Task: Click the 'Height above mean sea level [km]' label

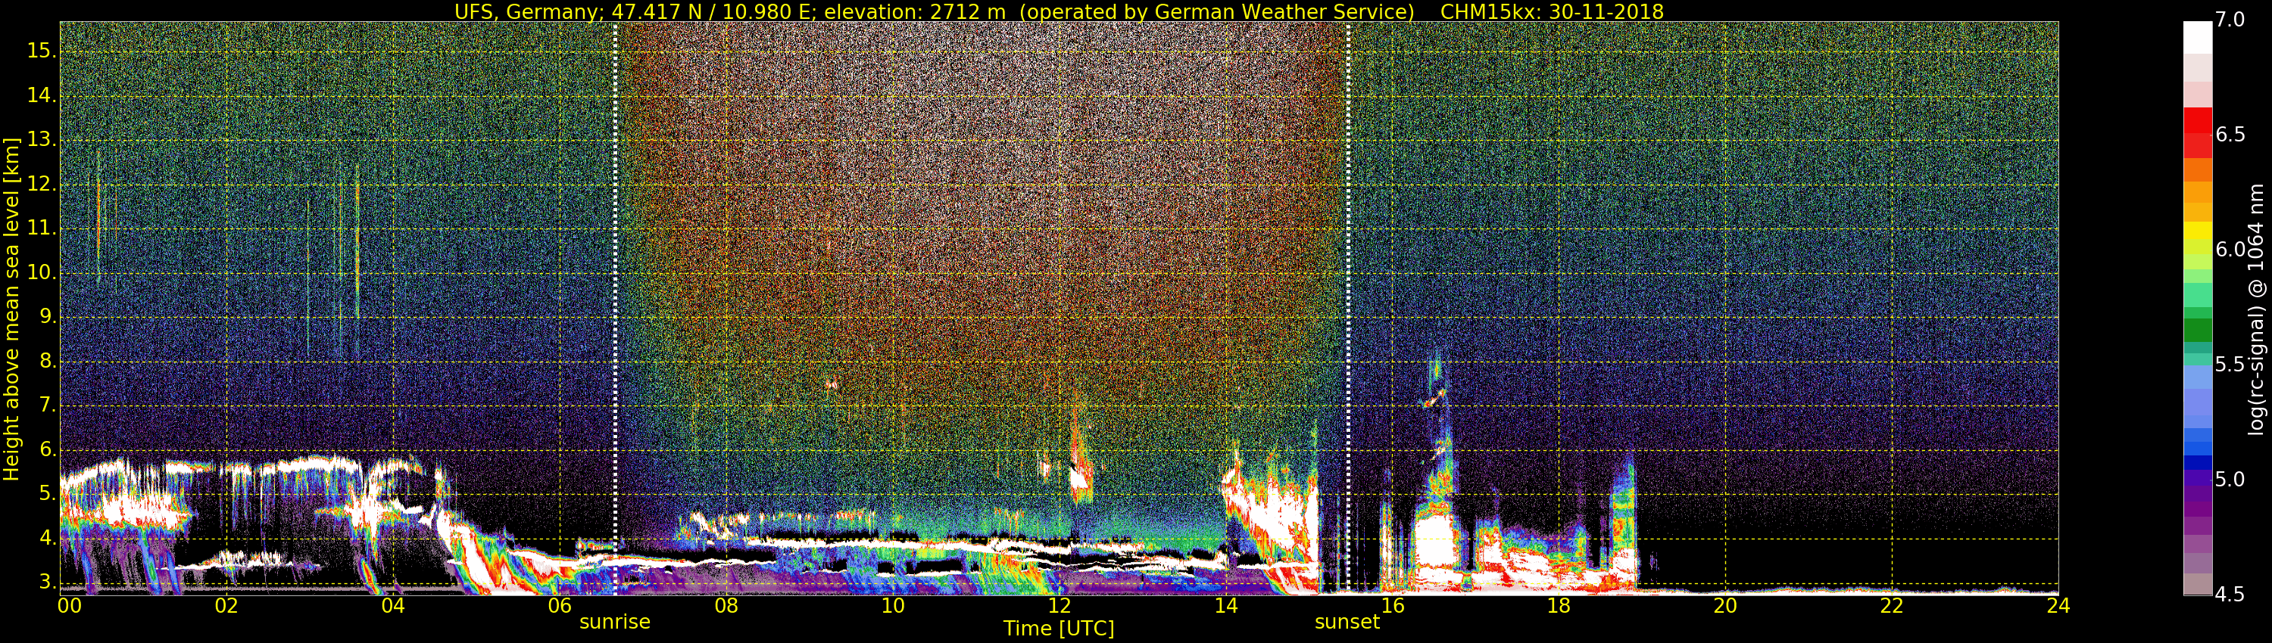Action: [11, 309]
